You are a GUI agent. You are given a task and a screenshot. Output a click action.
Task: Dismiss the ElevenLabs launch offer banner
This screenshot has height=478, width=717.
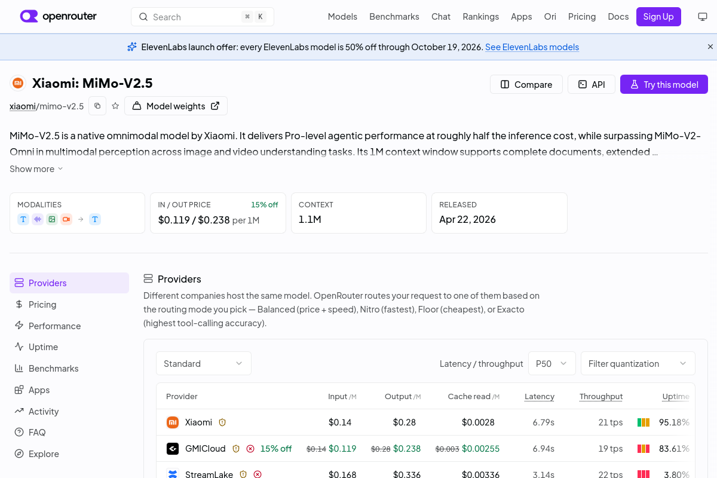pyautogui.click(x=710, y=47)
